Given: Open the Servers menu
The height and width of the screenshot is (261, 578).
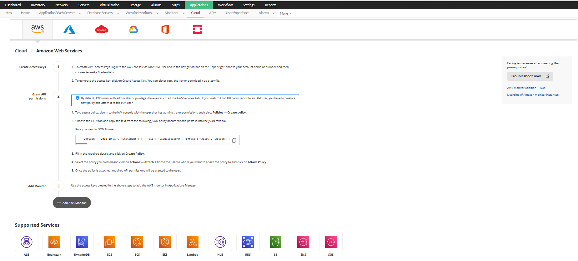Looking at the screenshot, I should 84,5.
